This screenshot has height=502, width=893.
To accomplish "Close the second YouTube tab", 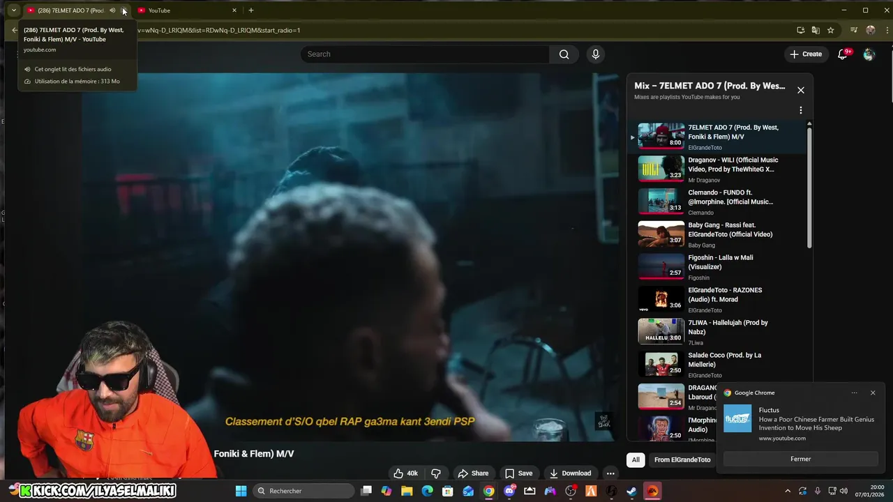I will (x=234, y=10).
